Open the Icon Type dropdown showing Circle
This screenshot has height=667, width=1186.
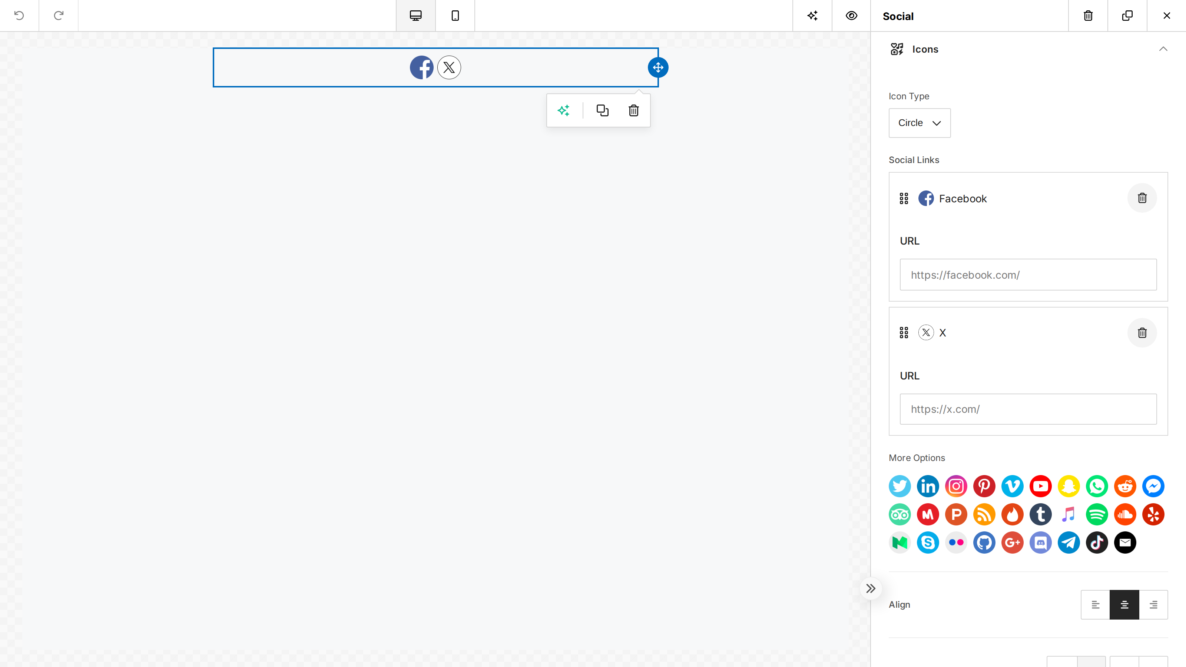coord(920,123)
